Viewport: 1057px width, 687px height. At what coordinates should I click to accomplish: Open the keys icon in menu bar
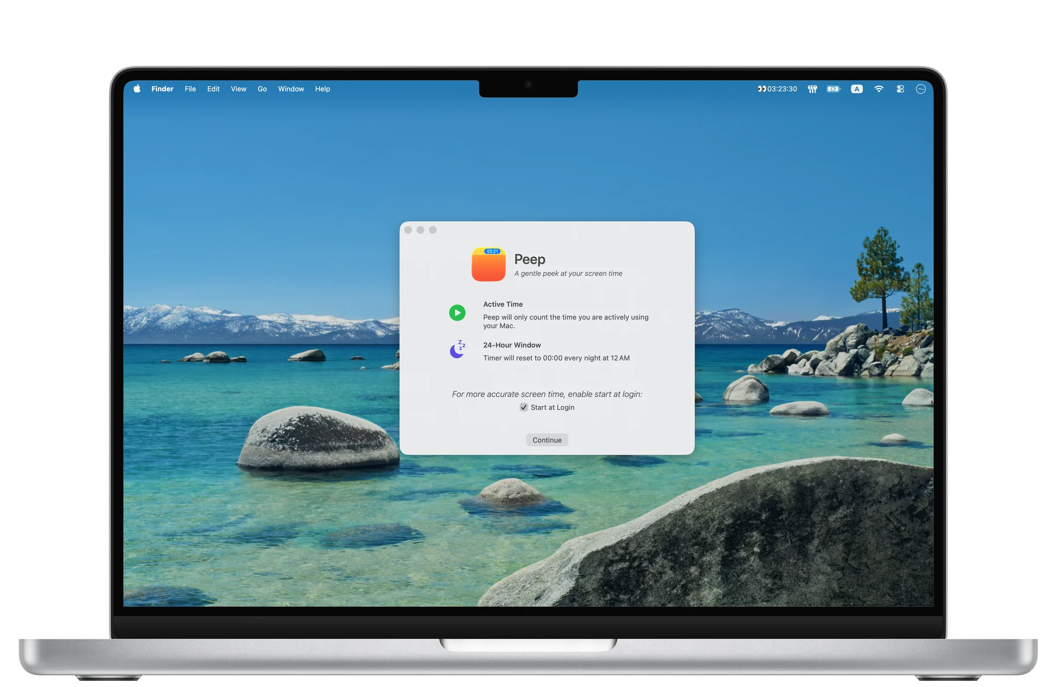pyautogui.click(x=812, y=89)
